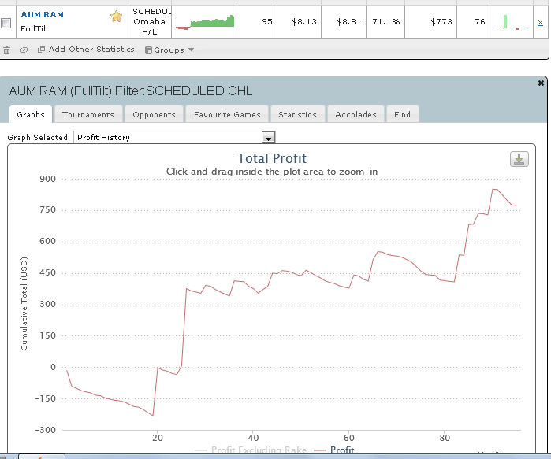
Task: Click the Cumulative Total (USD) axis label
Action: pyautogui.click(x=24, y=304)
